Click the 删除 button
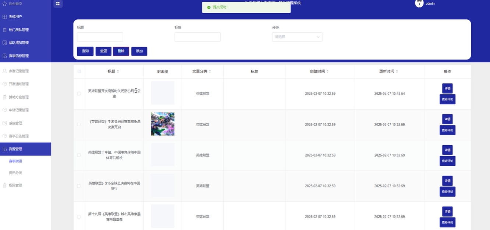This screenshot has width=490, height=230. [x=121, y=51]
